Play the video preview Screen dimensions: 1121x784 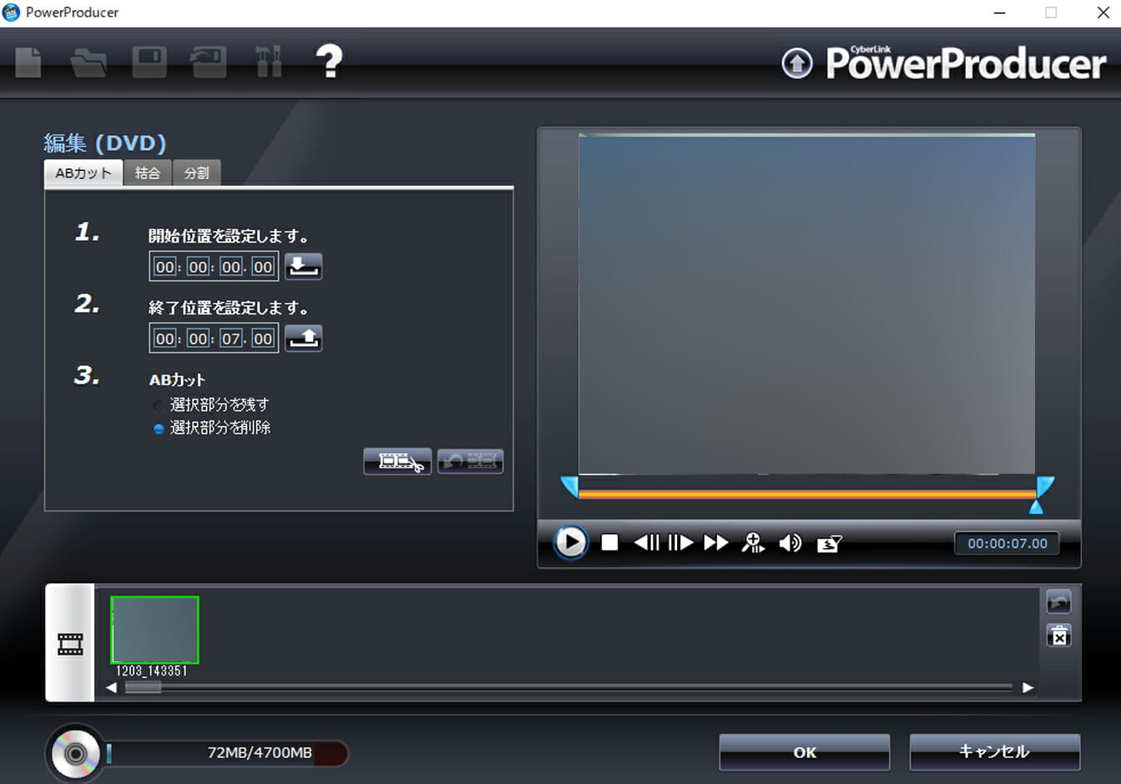coord(571,543)
